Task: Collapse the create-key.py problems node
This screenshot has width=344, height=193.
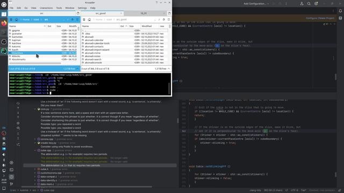Action: (35, 143)
